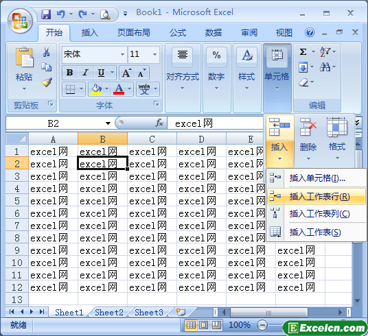Viewport: 368px width, 336px height.
Task: Expand the Styles group dropdown
Action: click(x=246, y=88)
